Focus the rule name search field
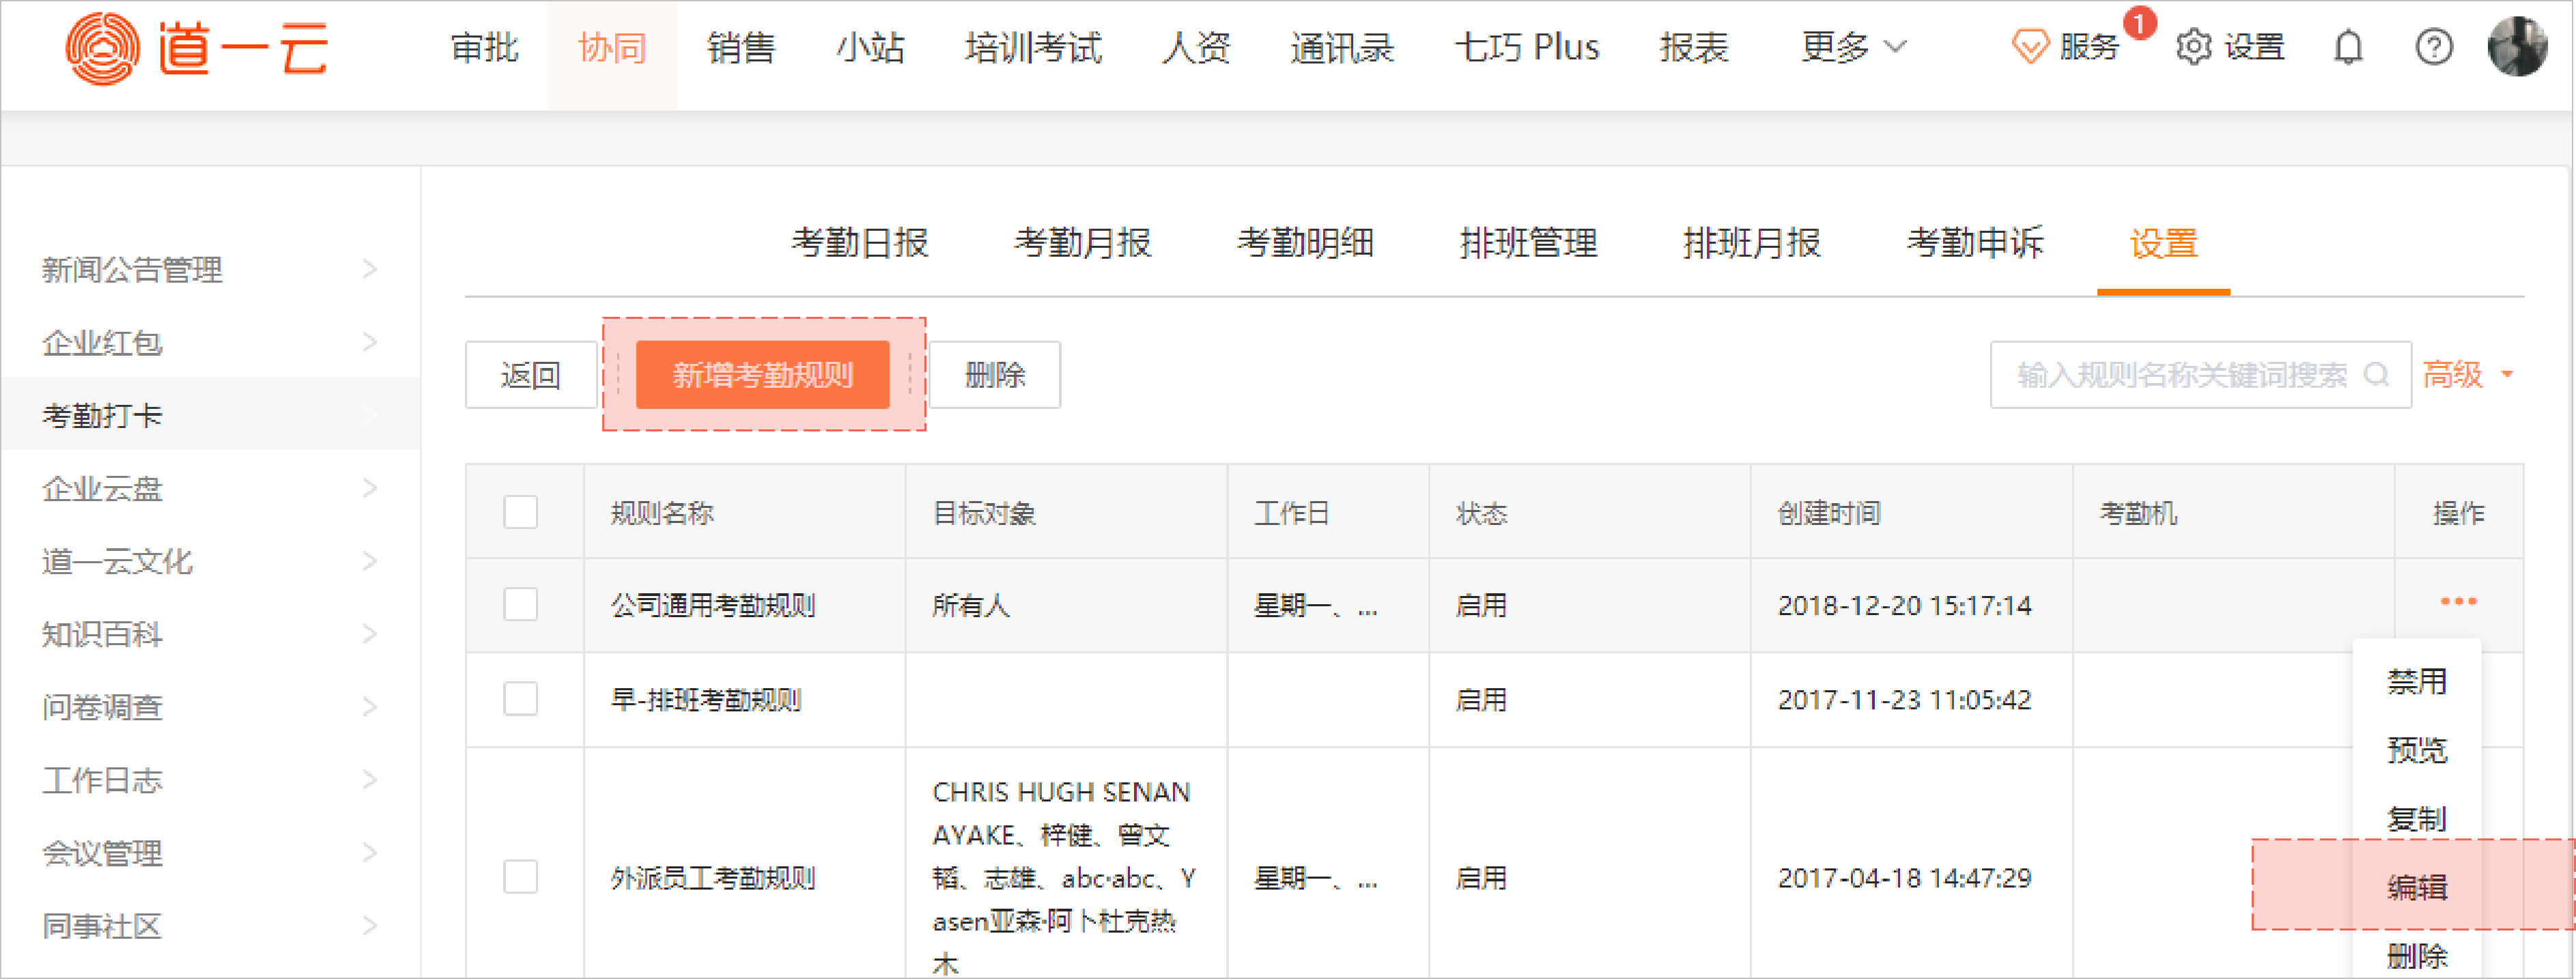The image size is (2576, 979). coord(2180,375)
